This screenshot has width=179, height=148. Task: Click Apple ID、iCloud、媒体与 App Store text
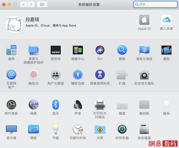pyautogui.click(x=51, y=25)
